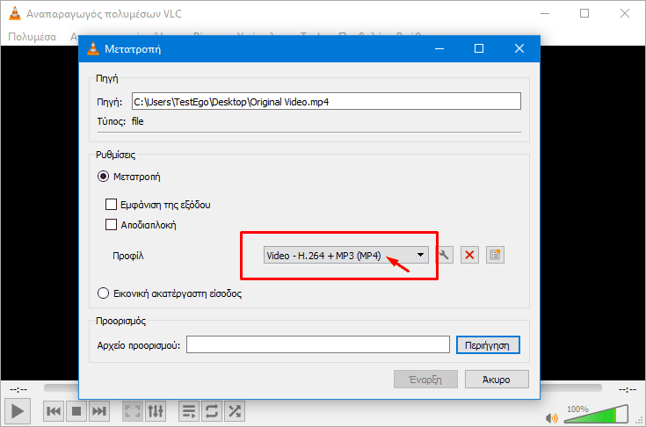Image resolution: width=646 pixels, height=427 pixels.
Task: Skip to previous media in VLC
Action: tap(54, 411)
